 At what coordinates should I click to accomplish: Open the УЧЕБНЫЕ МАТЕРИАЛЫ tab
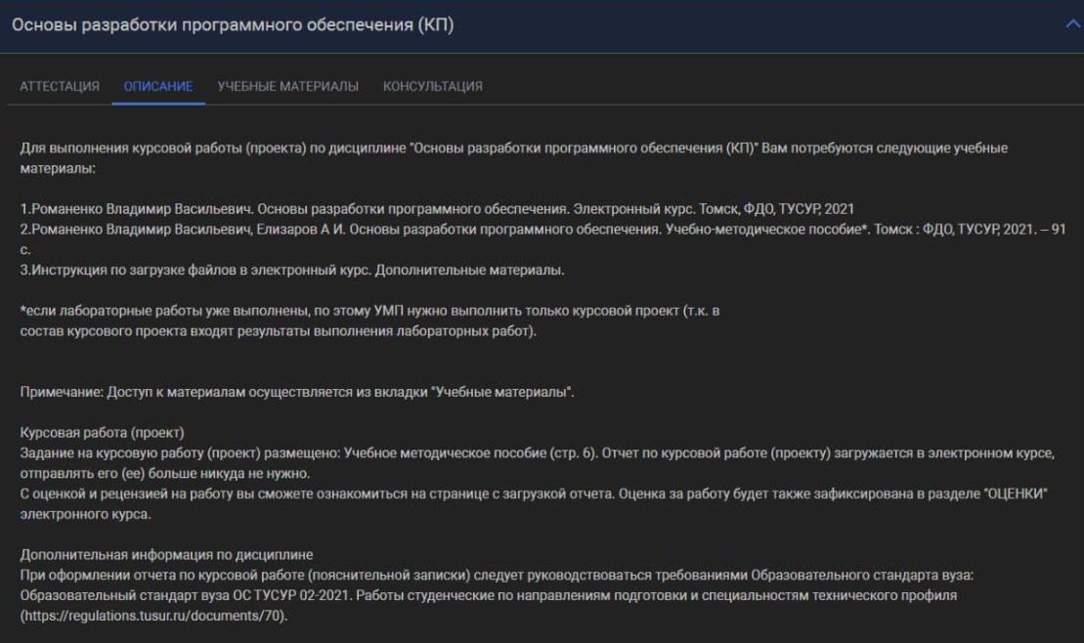(287, 86)
